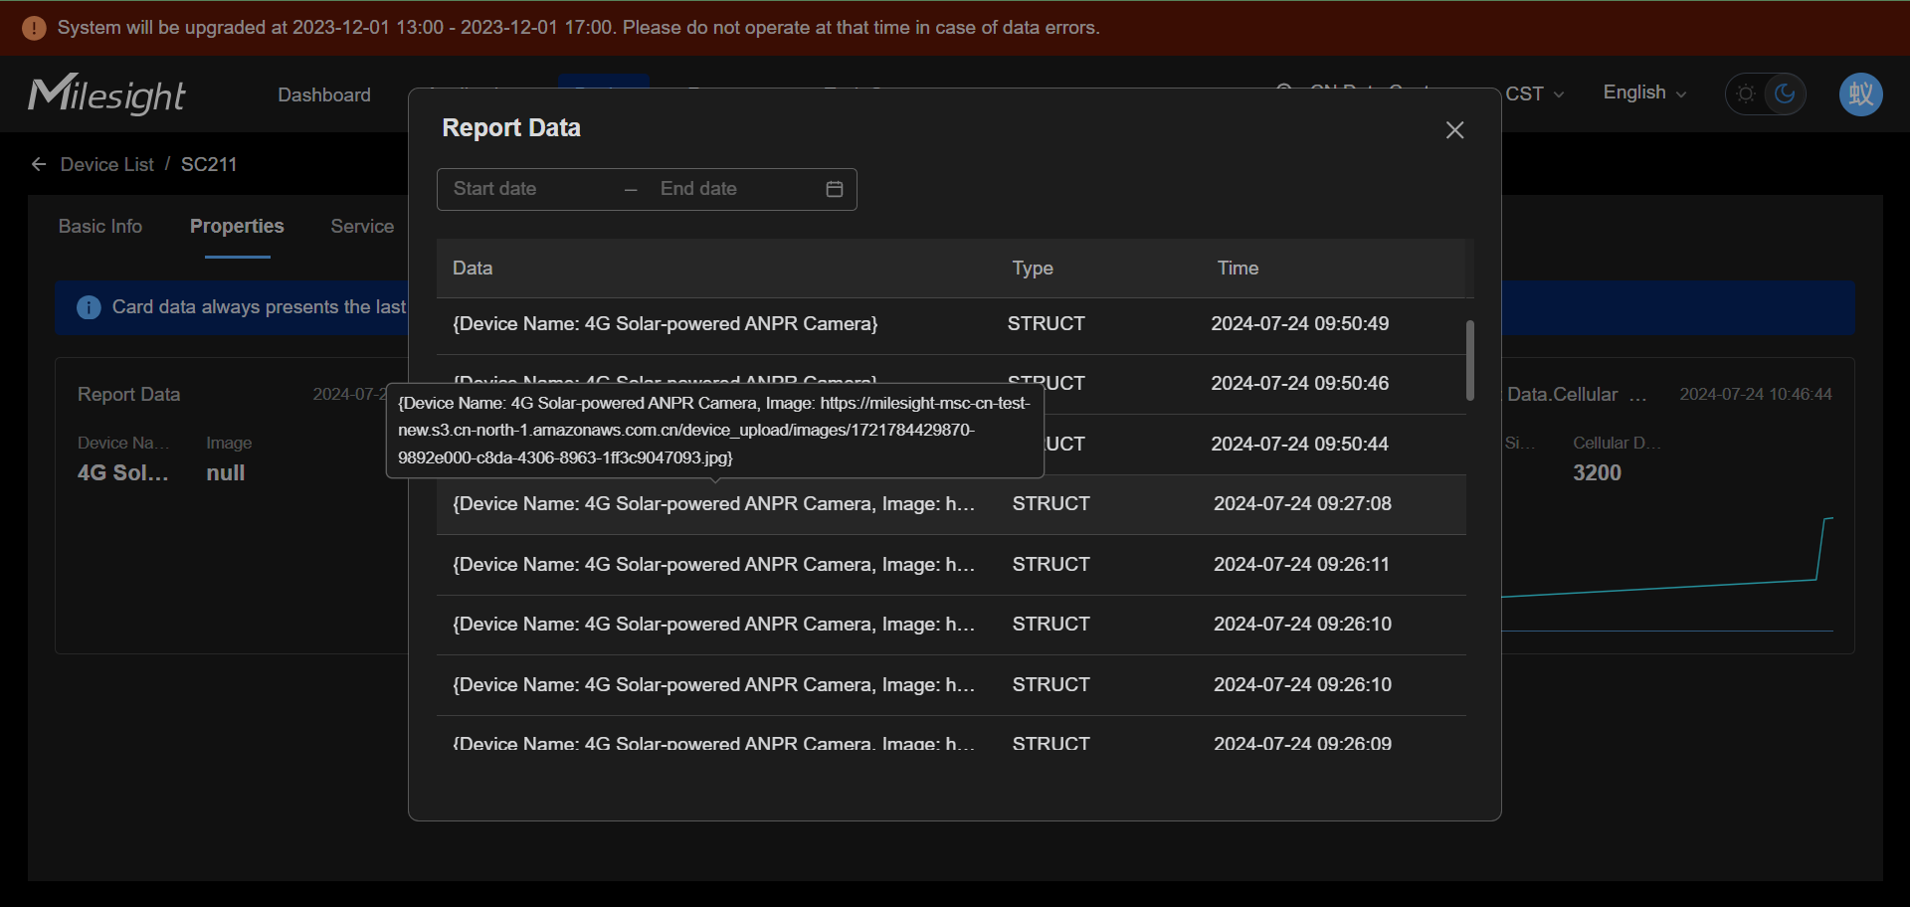Image resolution: width=1910 pixels, height=907 pixels.
Task: Open the user avatar menu
Action: (1860, 94)
